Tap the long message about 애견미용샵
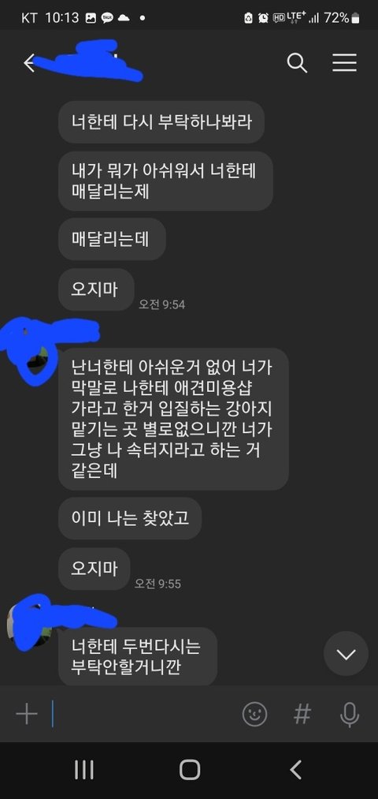The height and width of the screenshot is (799, 378). pyautogui.click(x=173, y=420)
